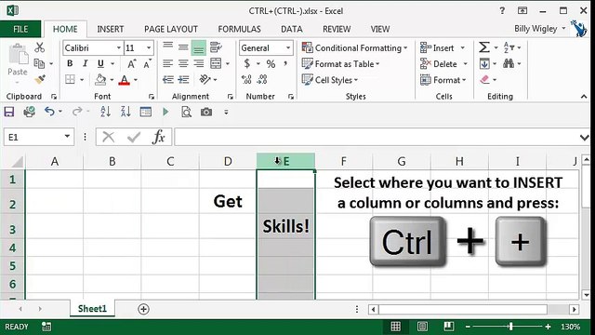Click AutoSum sigma icon
The image size is (595, 335).
(x=483, y=47)
